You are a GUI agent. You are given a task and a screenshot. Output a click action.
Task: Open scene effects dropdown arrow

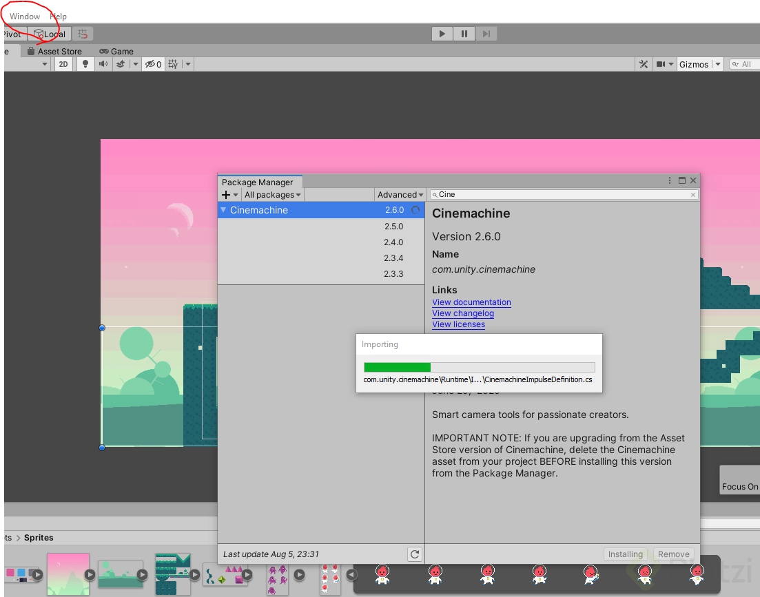(x=136, y=64)
